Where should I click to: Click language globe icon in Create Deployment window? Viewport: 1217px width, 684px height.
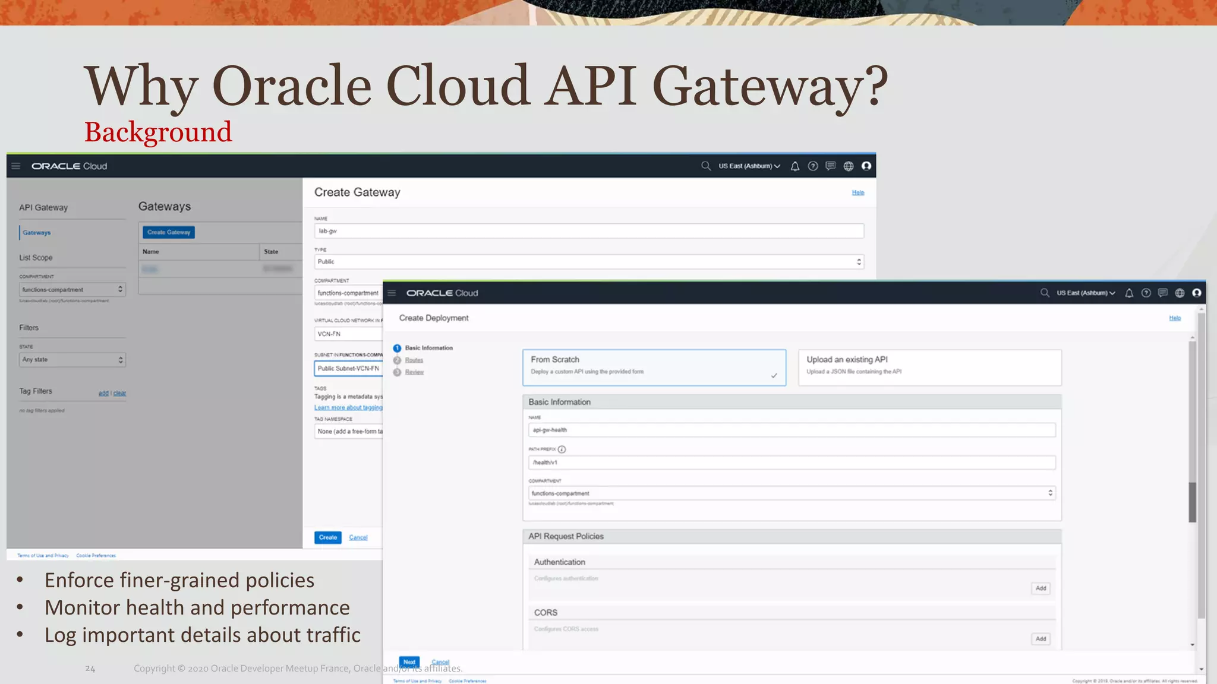click(x=1180, y=293)
